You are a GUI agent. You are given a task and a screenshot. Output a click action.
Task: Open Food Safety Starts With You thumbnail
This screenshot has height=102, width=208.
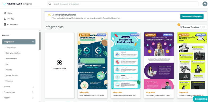click(x=126, y=61)
